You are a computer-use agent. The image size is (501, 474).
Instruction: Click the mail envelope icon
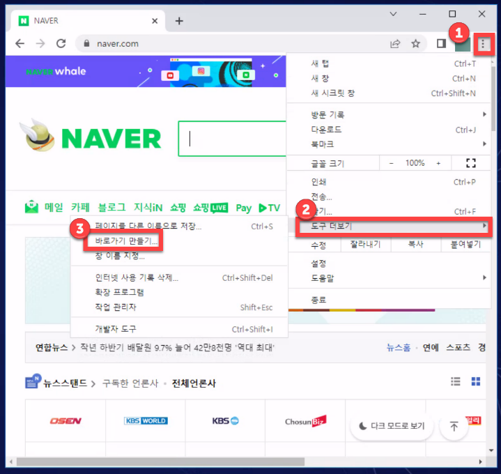31,207
